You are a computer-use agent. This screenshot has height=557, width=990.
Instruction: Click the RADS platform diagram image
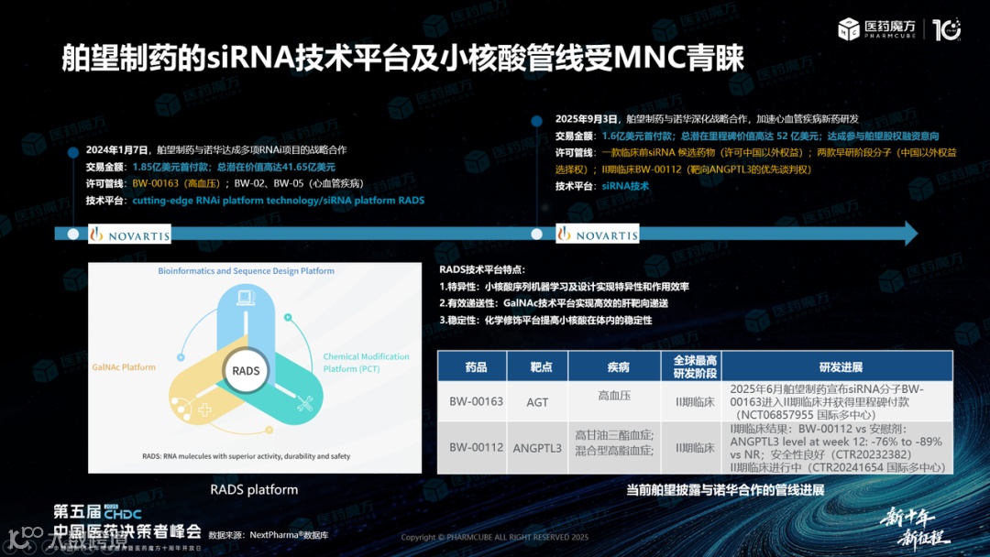255,367
